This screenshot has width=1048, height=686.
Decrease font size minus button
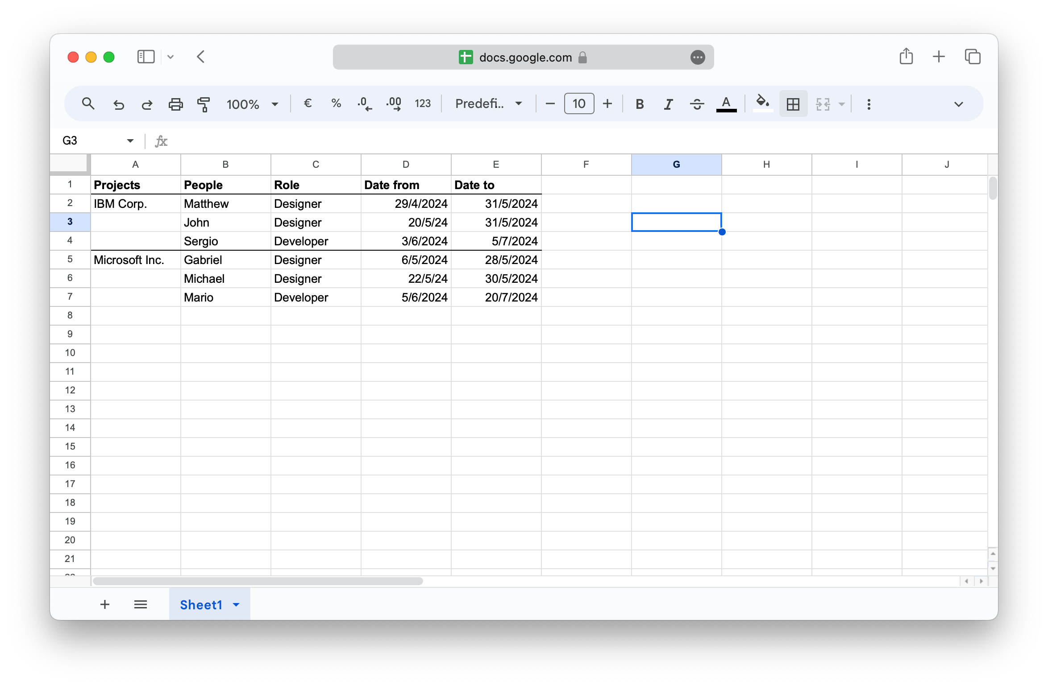(550, 103)
